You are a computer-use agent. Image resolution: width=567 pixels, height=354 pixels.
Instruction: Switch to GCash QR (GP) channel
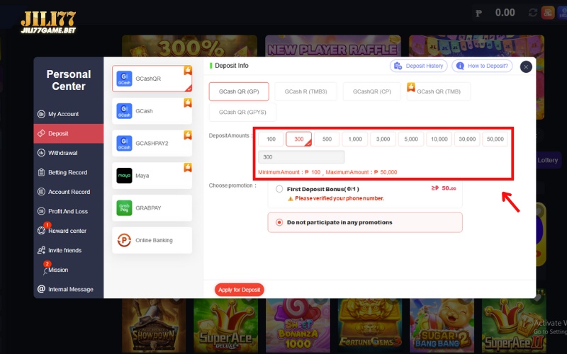tap(239, 92)
